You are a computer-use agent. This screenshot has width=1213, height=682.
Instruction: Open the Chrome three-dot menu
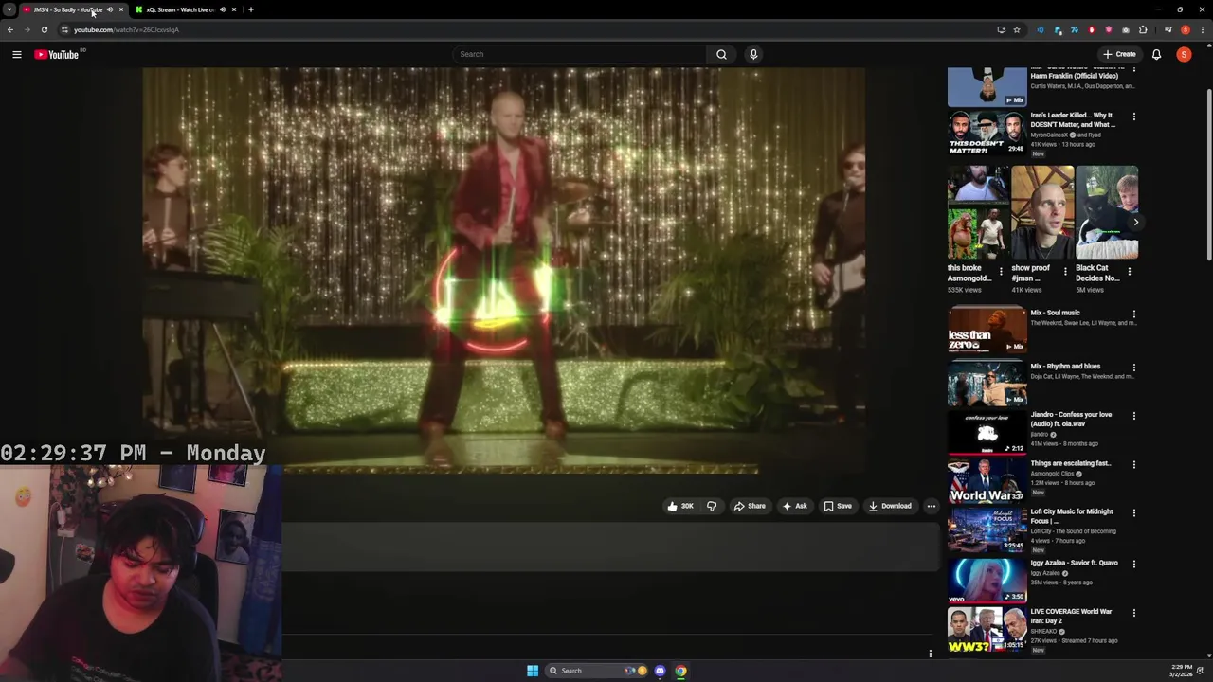pyautogui.click(x=1203, y=29)
